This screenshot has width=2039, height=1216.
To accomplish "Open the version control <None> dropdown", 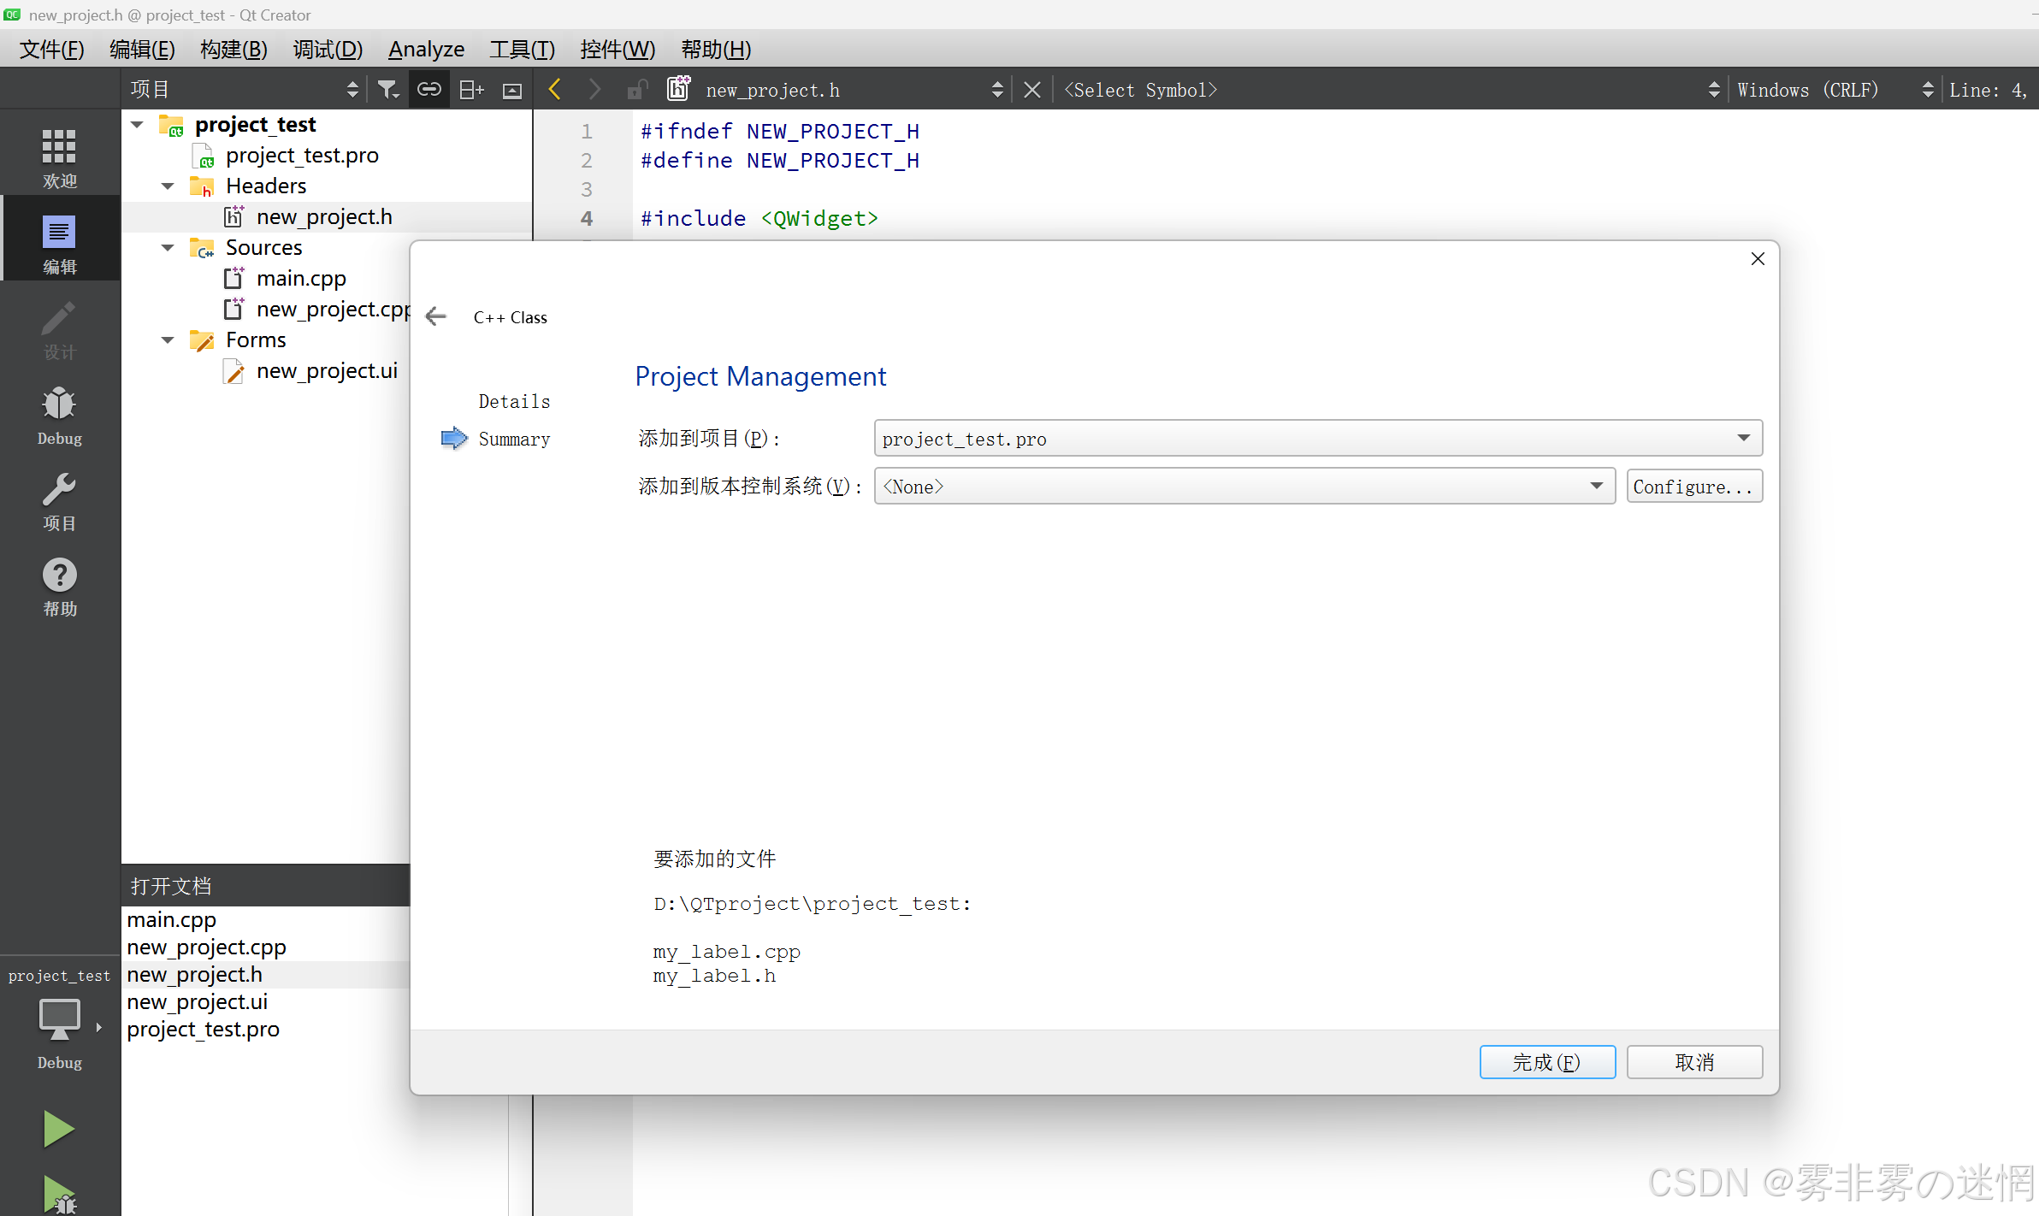I will [x=1244, y=487].
